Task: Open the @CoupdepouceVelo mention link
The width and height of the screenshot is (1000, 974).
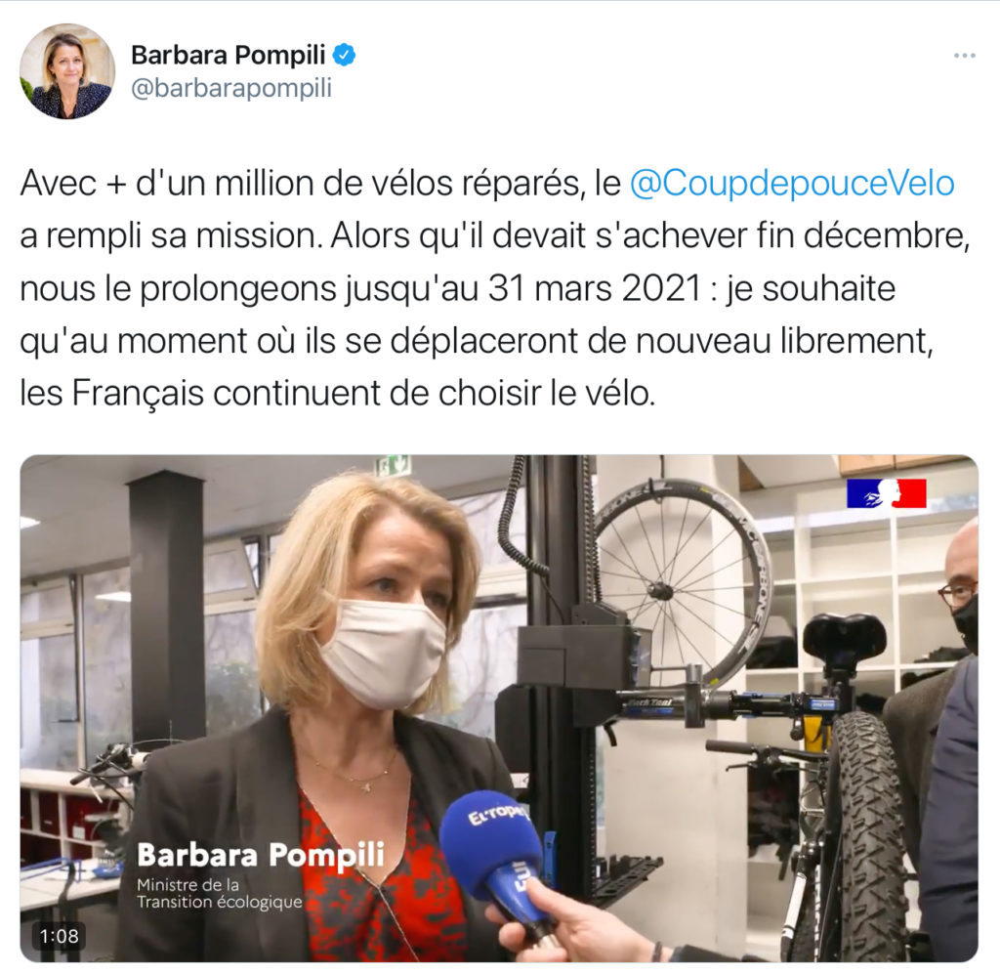Action: click(x=791, y=183)
